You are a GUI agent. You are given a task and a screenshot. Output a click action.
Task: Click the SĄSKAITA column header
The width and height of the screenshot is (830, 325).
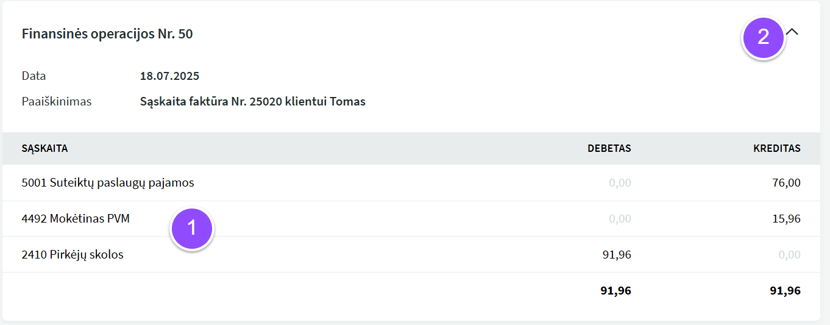click(x=44, y=148)
